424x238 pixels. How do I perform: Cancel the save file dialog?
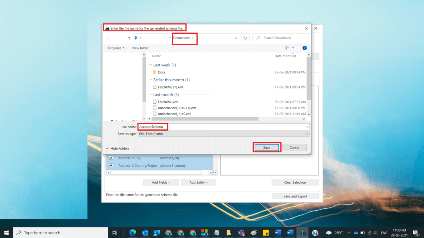click(294, 147)
